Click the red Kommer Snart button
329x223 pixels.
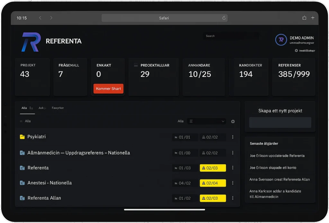[108, 89]
